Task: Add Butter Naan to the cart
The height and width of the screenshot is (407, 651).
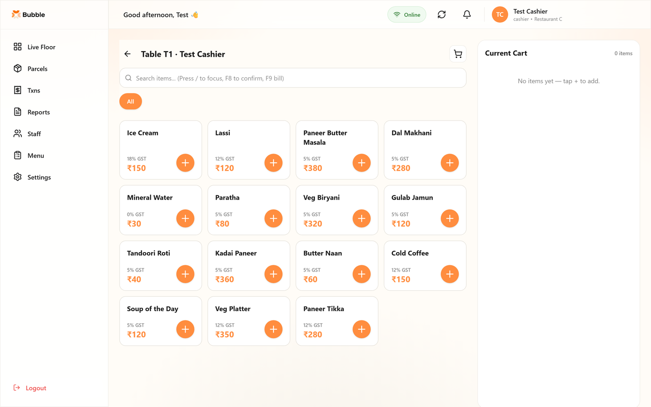Action: click(x=361, y=274)
